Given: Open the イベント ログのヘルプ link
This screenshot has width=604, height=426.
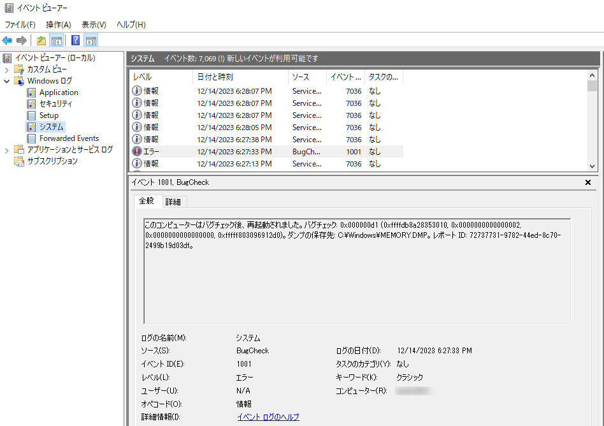Looking at the screenshot, I should tap(268, 416).
